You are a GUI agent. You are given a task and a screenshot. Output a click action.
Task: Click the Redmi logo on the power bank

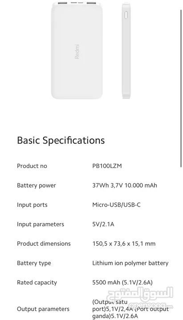tap(77, 52)
